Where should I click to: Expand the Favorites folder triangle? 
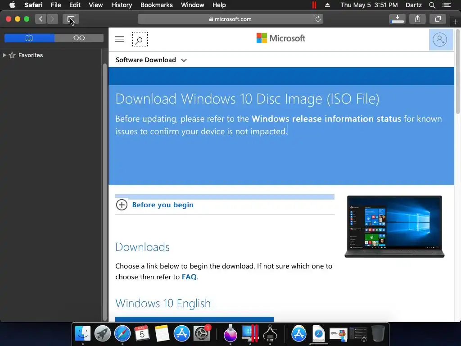click(x=5, y=55)
